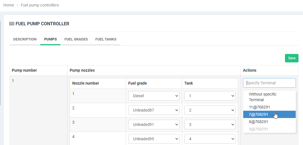Click the Home breadcrumb link
Image resolution: width=303 pixels, height=145 pixels.
point(9,5)
